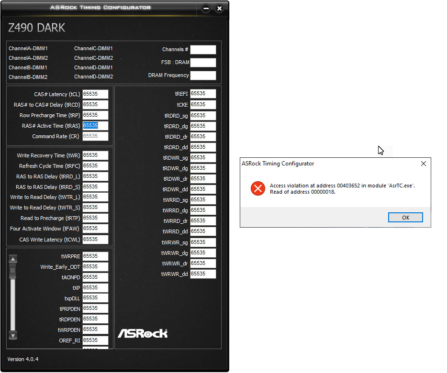Image resolution: width=447 pixels, height=373 pixels.
Task: Click the ChannelA-DIMM1 label
Action: pos(28,48)
